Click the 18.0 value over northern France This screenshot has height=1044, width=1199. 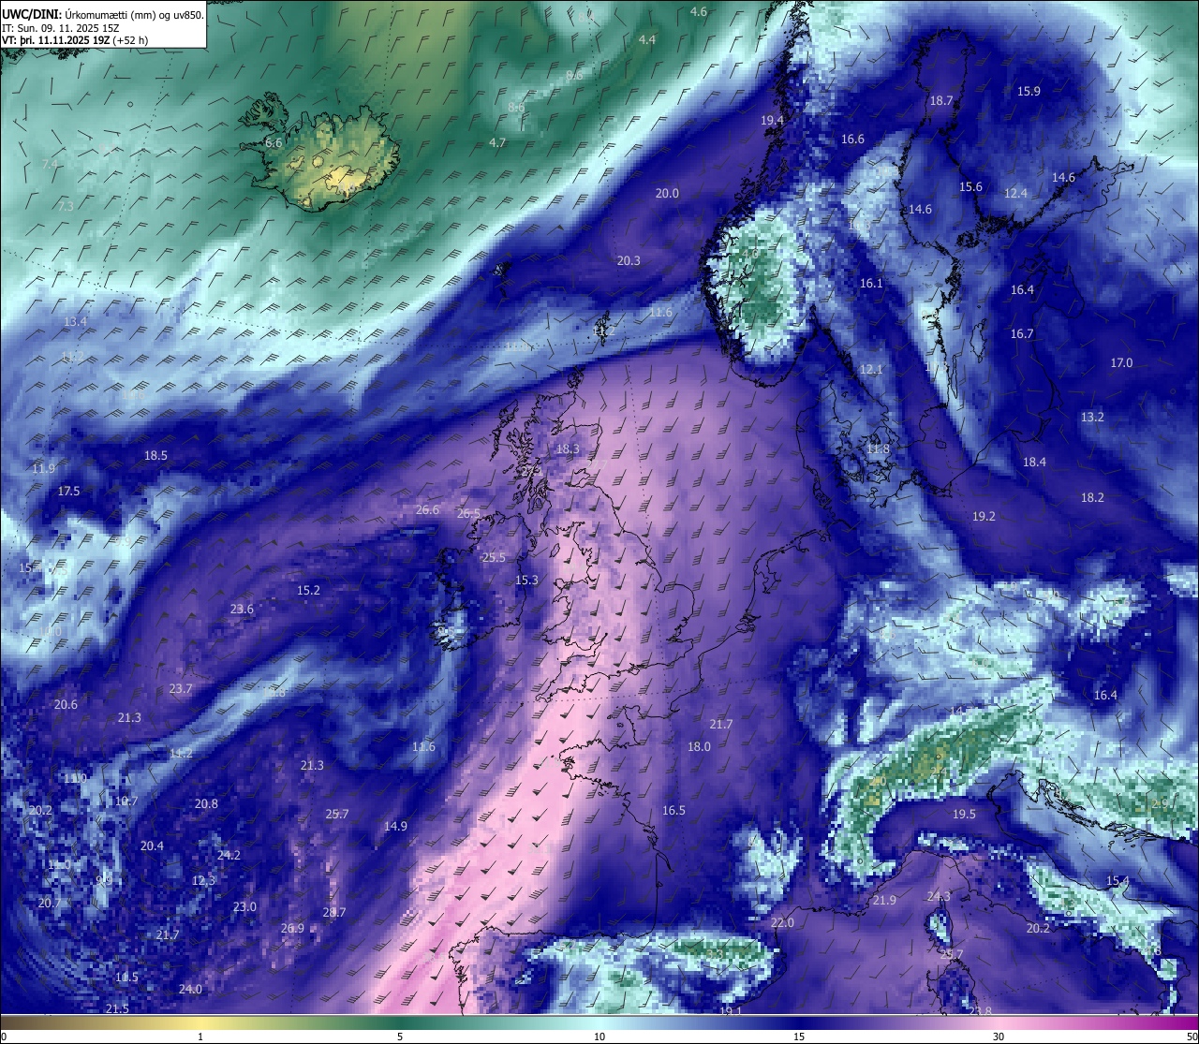click(x=699, y=747)
